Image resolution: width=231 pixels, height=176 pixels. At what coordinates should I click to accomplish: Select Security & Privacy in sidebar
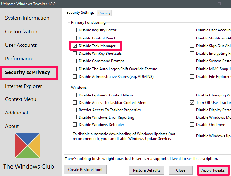click(x=28, y=72)
